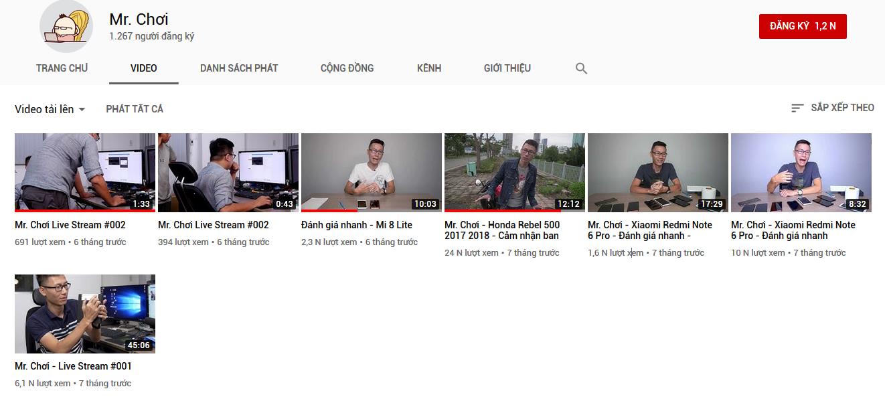Click the channel search magnifier icon
Viewport: 885px width, 399px height.
coord(581,68)
